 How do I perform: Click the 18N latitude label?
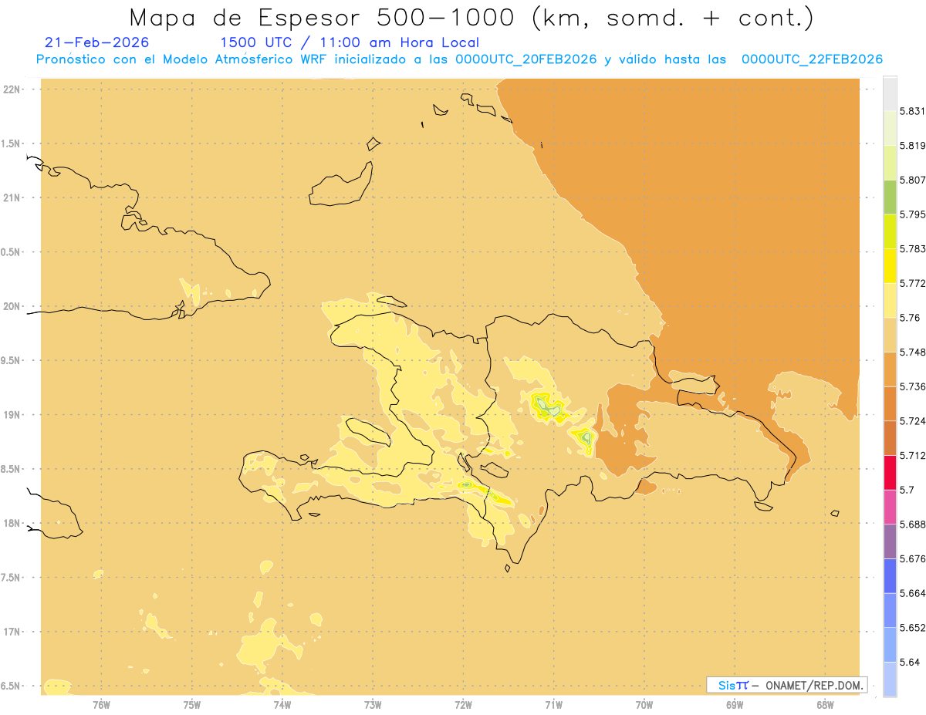coord(13,524)
